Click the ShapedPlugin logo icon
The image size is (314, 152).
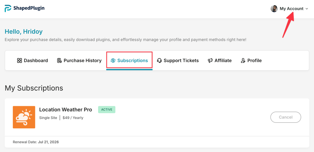(8, 8)
